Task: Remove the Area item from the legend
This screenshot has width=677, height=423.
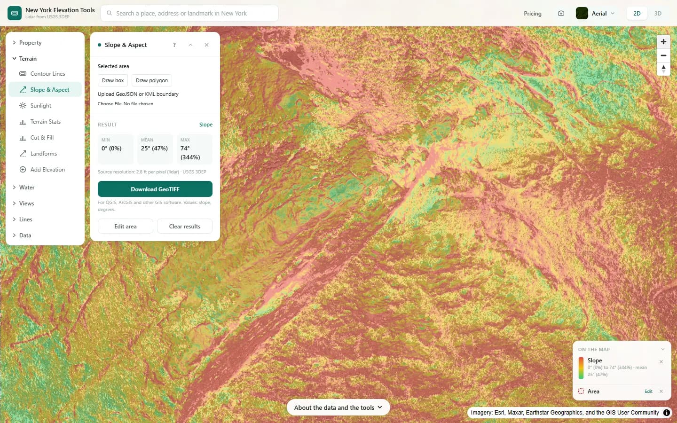Action: tap(661, 392)
